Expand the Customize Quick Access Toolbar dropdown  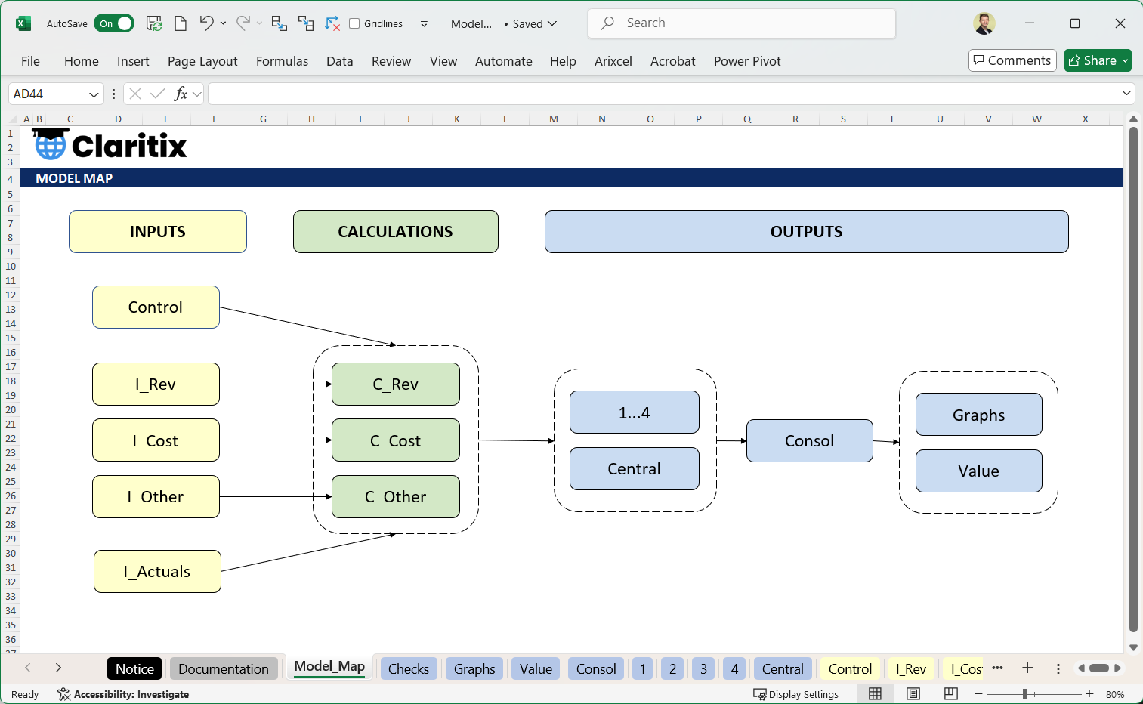(424, 23)
